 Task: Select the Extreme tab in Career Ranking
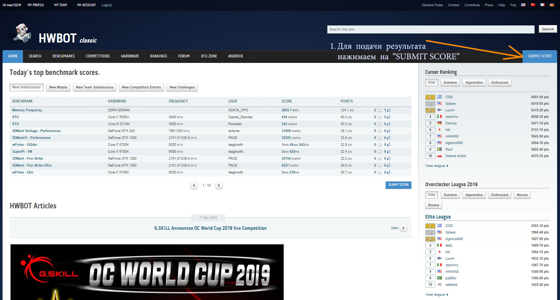tap(450, 83)
